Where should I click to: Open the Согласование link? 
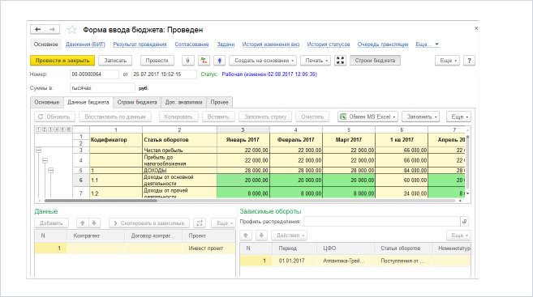point(191,44)
